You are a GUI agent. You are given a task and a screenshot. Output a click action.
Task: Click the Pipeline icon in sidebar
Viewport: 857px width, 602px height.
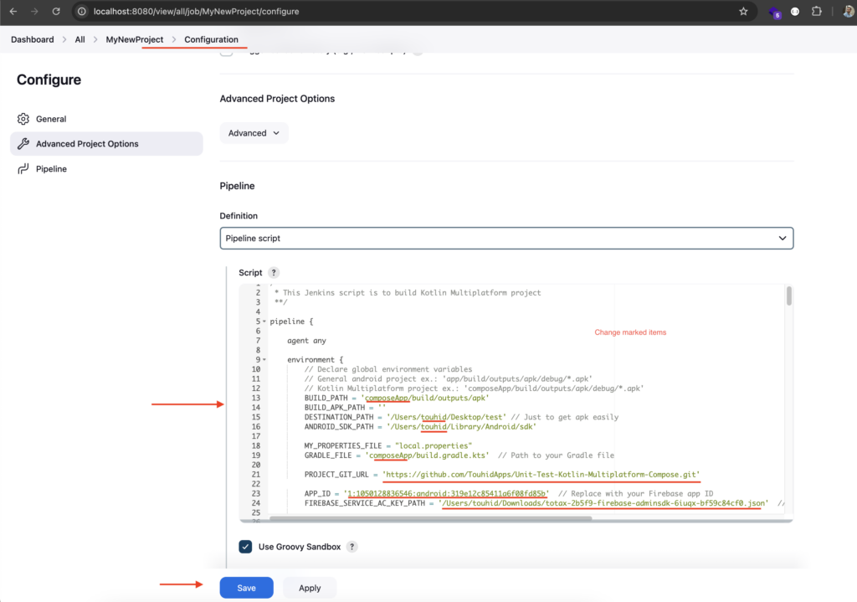[x=23, y=169]
